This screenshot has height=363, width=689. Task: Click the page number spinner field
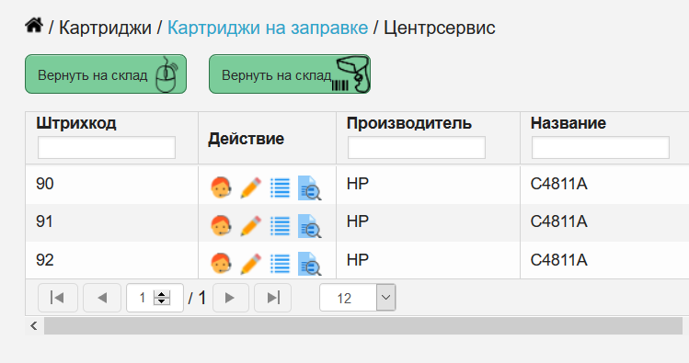(x=155, y=298)
